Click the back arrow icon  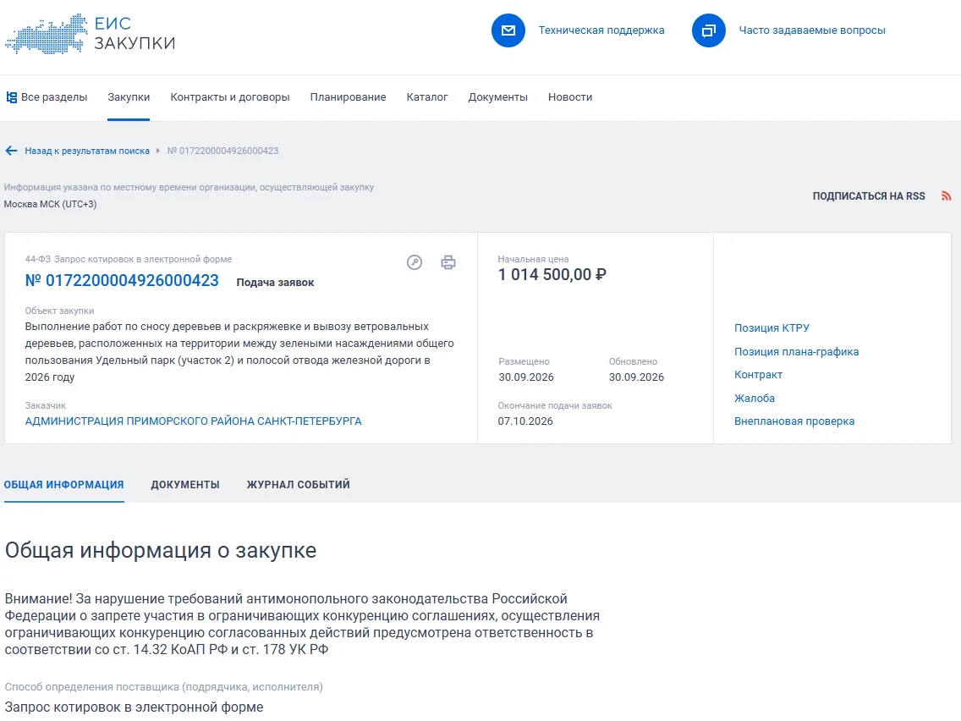tap(11, 151)
